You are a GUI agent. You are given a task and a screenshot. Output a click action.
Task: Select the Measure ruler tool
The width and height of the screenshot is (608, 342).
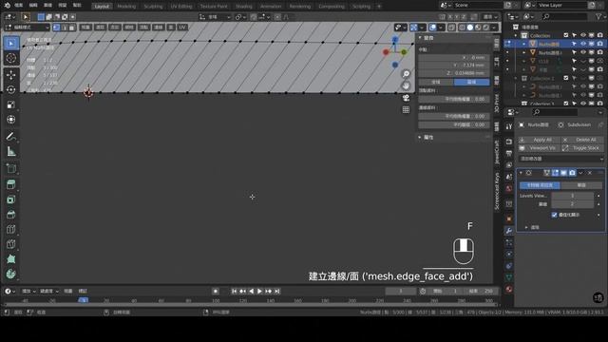click(10, 151)
